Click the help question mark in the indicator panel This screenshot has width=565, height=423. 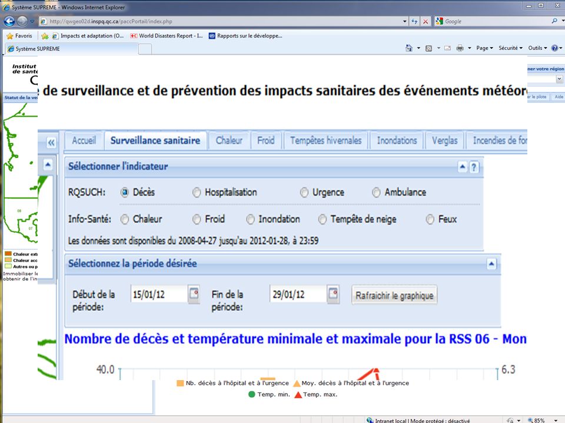474,167
